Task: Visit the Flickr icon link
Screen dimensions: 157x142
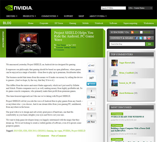Action: pos(145,38)
